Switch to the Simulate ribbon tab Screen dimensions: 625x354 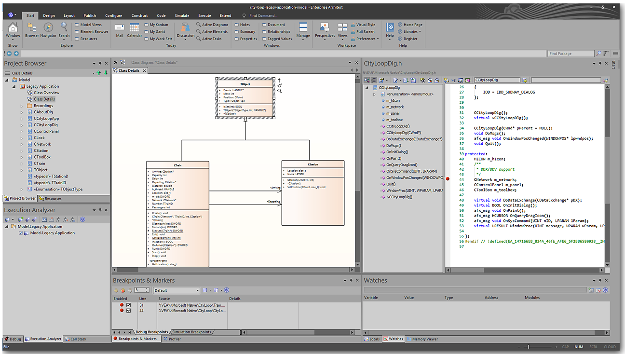click(182, 15)
